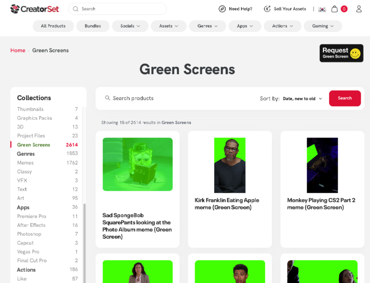Select Vegas Pro collection
The image size is (370, 283).
[x=47, y=252]
